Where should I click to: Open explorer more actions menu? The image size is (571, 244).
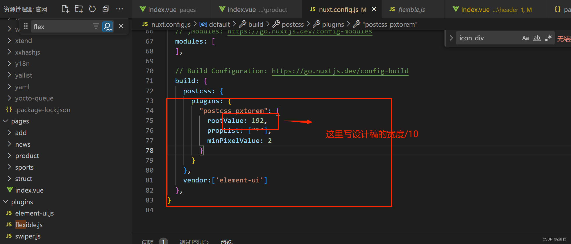coord(119,9)
